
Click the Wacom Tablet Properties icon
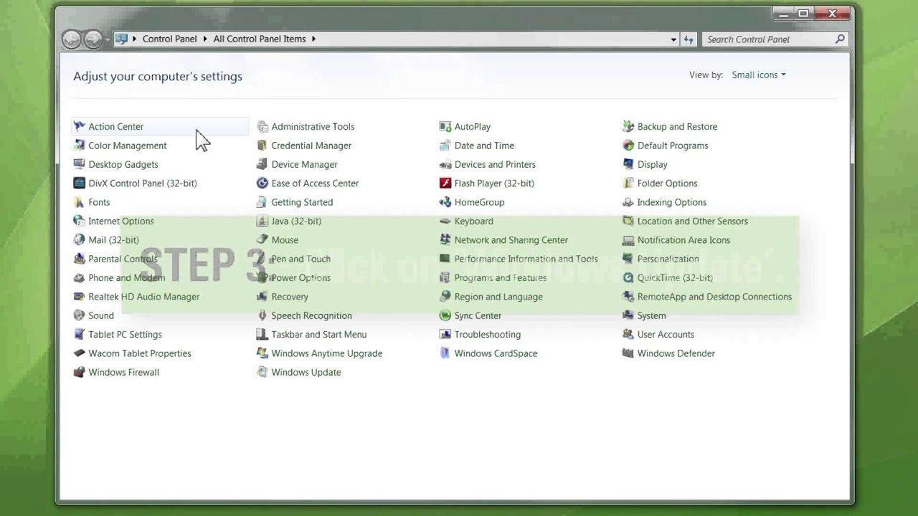coord(79,353)
